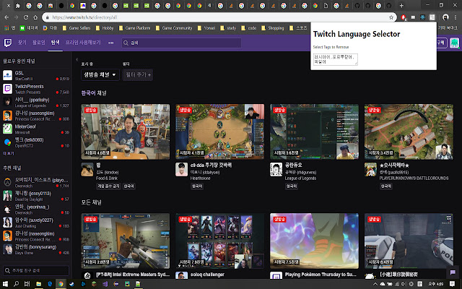Open the Game Sellers bookmark folder
The height and width of the screenshot is (289, 462).
point(77,28)
